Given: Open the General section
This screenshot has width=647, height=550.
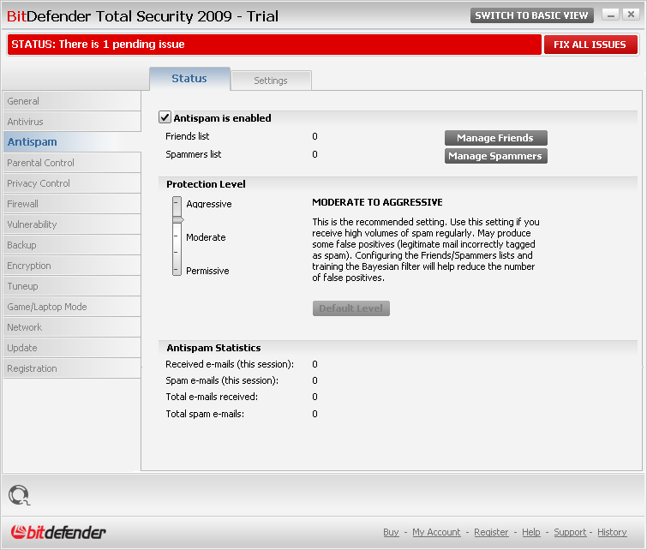Looking at the screenshot, I should coord(72,101).
